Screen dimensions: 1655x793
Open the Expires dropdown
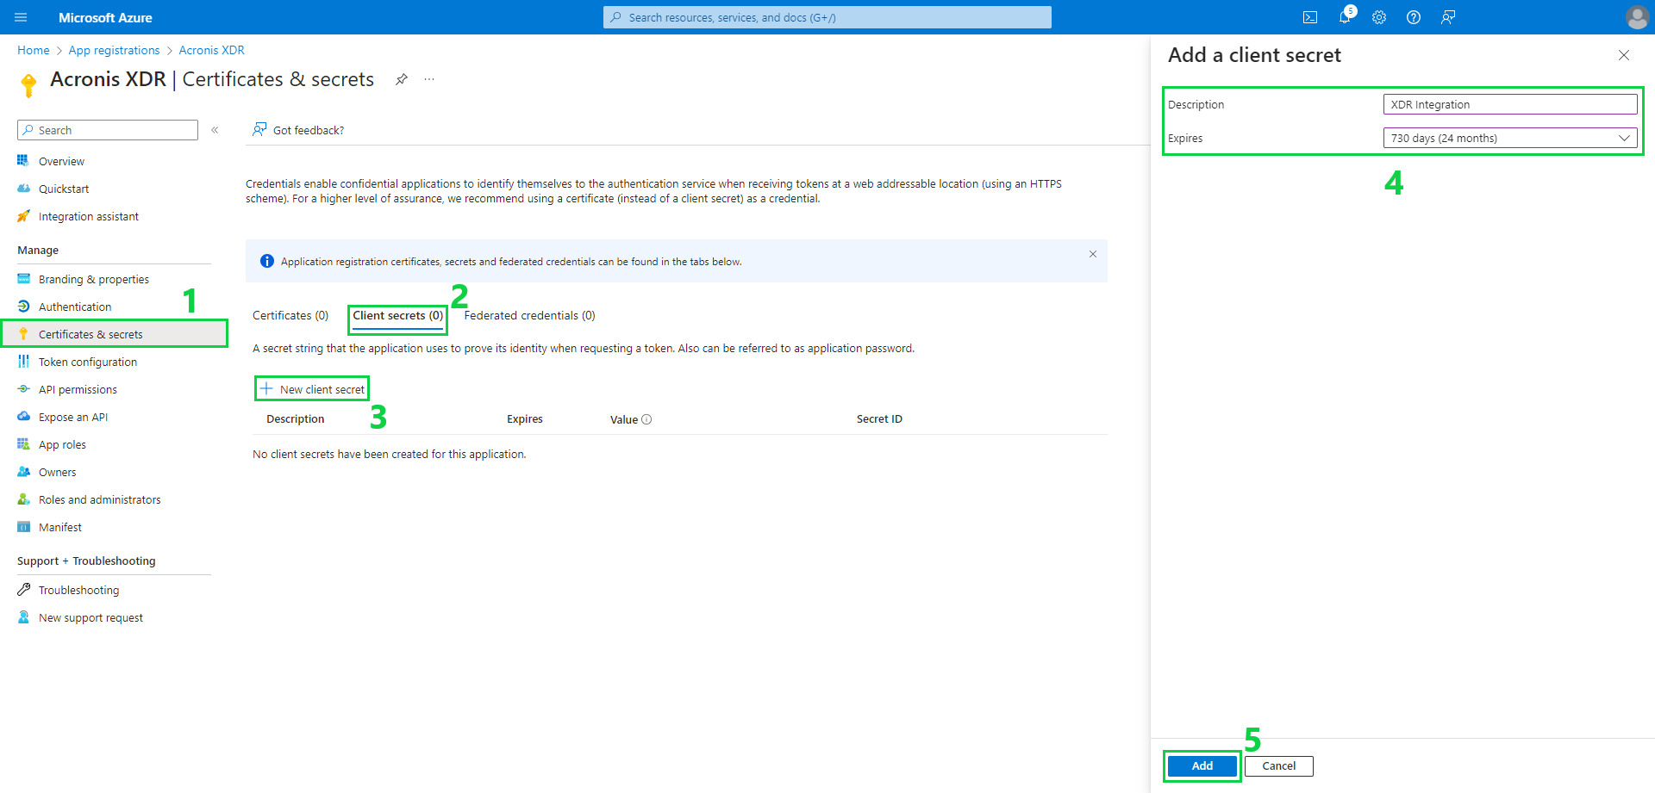pos(1624,138)
